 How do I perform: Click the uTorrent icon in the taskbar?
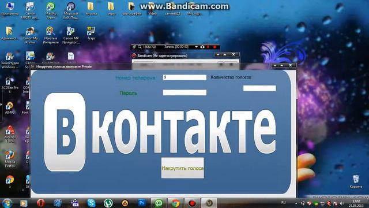(x=108, y=203)
